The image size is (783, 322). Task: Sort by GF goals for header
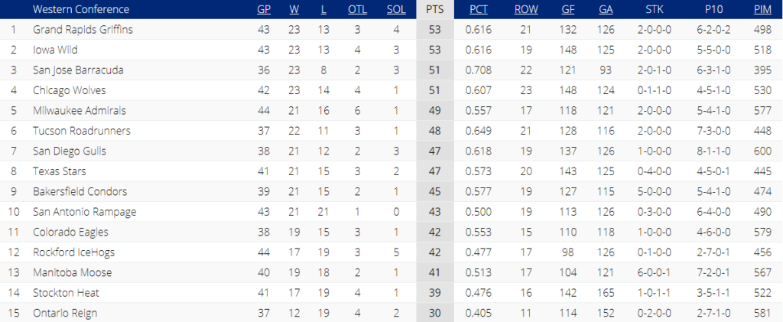click(568, 9)
